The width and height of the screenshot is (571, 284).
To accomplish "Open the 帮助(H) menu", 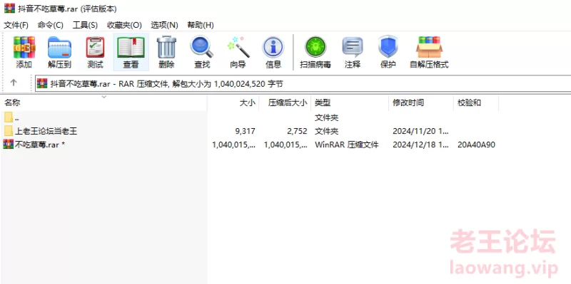I will [x=201, y=25].
